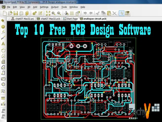Screen dimensions: 162x122
Task: Click the application icon beside File menu
Action: pos(4,7)
